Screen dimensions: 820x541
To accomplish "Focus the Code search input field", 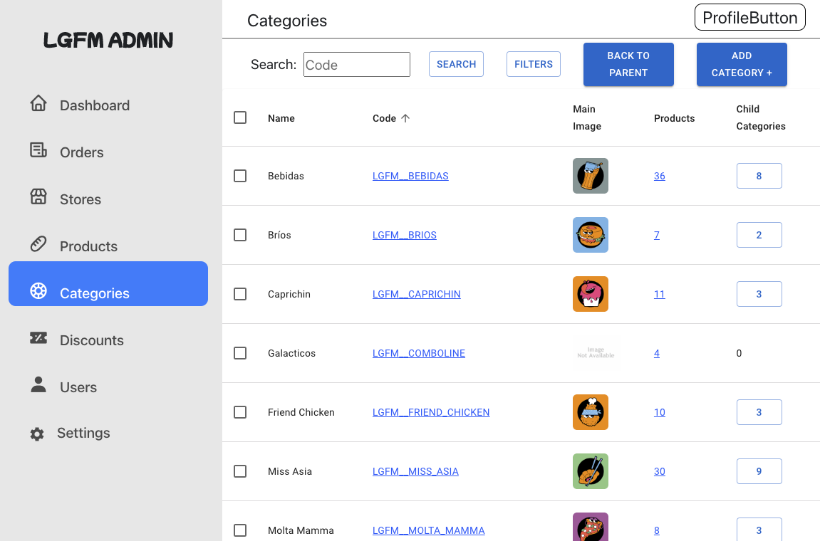I will point(356,65).
